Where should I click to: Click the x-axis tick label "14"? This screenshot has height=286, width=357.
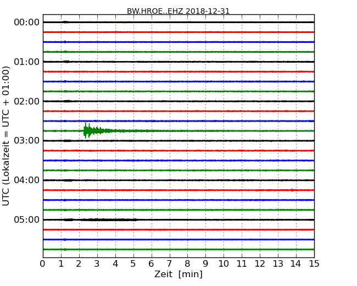(x=295, y=264)
